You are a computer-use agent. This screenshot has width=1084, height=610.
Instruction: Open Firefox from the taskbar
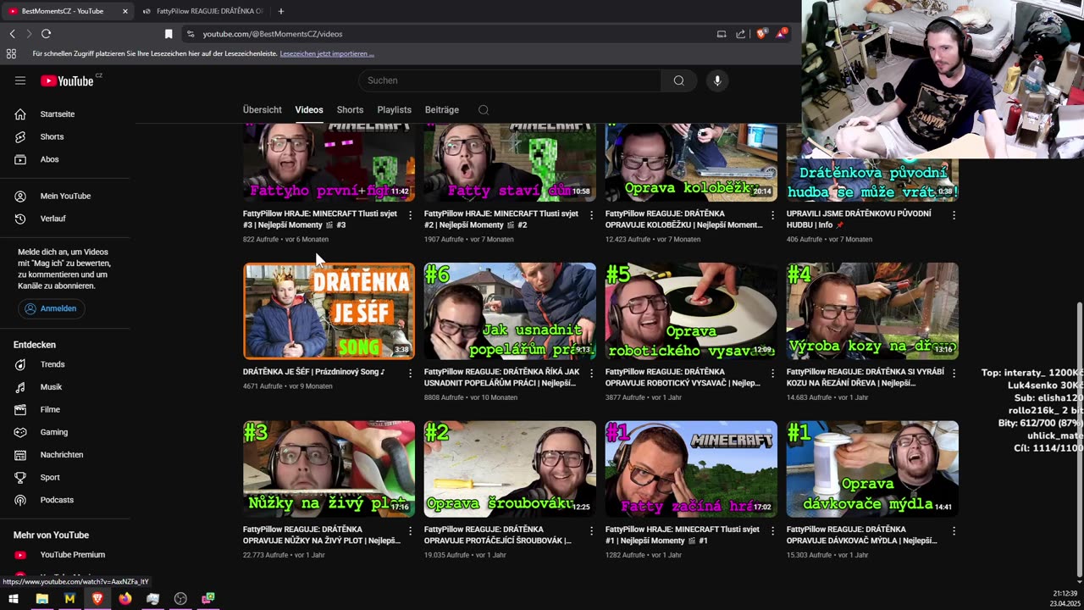125,599
